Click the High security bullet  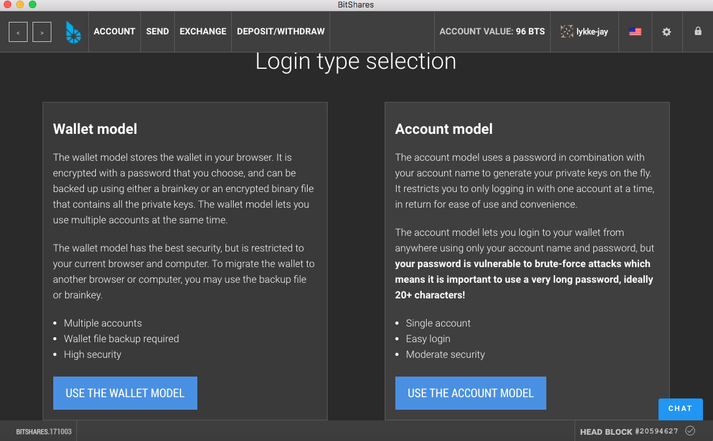[92, 354]
